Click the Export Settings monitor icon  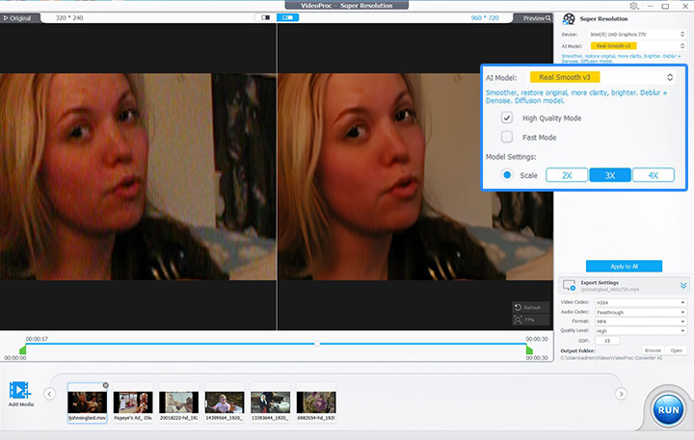(x=570, y=285)
